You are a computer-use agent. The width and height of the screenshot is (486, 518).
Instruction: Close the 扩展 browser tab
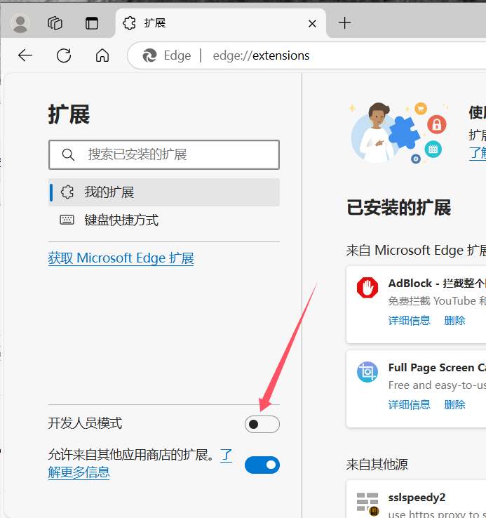click(313, 23)
